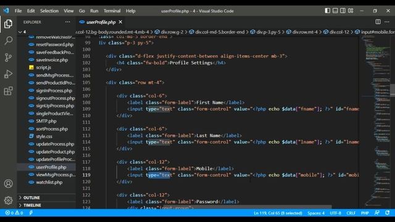Open the Source Control view

pyautogui.click(x=8, y=57)
